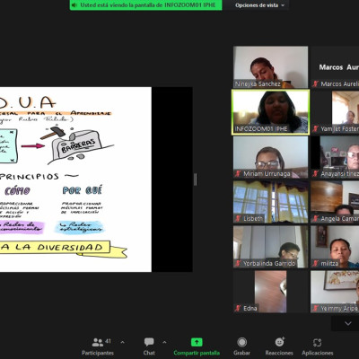
Task: Select the highlighted INFOZOOM01 IPHE video tile
Action: (270, 112)
